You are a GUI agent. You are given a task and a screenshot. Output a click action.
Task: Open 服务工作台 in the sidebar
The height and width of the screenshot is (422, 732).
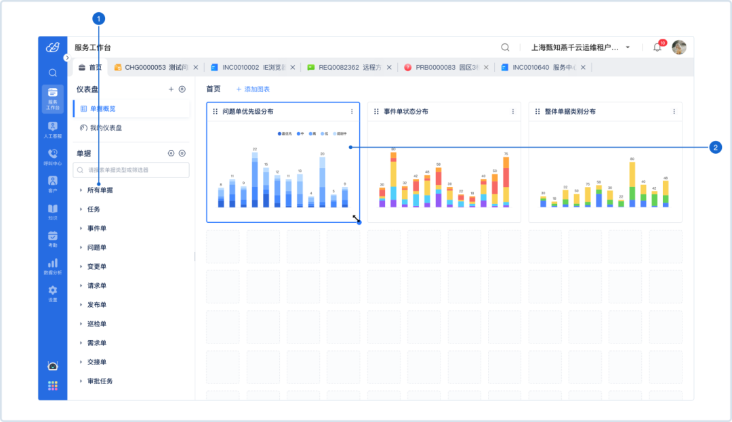pyautogui.click(x=53, y=98)
